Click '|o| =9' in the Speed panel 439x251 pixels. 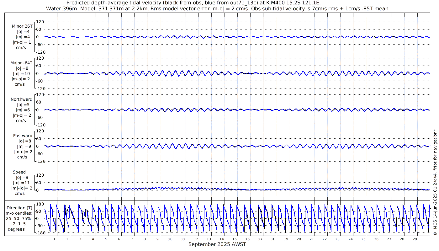click(23, 178)
